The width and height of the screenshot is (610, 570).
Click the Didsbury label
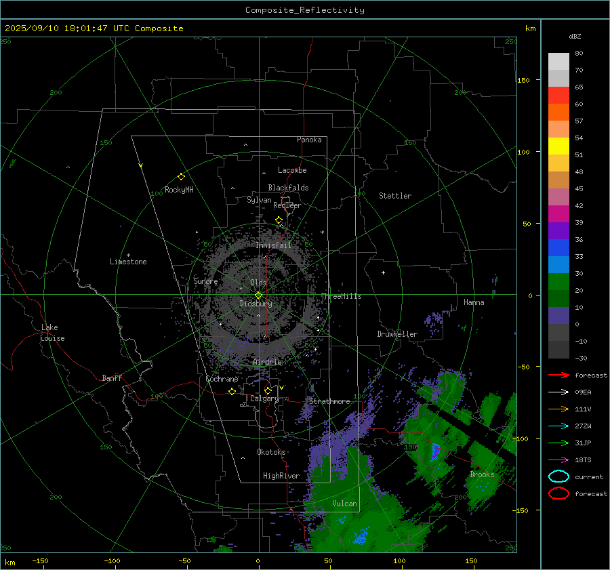point(256,304)
